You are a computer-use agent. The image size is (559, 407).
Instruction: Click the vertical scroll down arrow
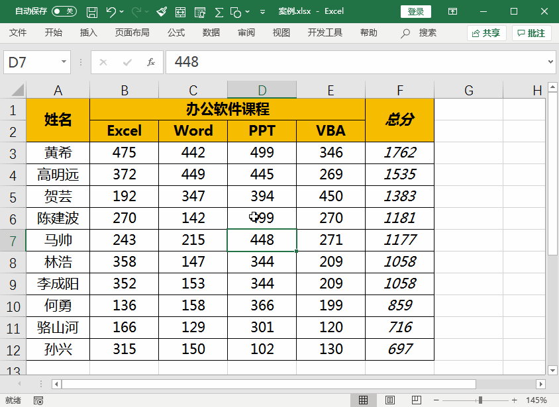tap(552, 371)
